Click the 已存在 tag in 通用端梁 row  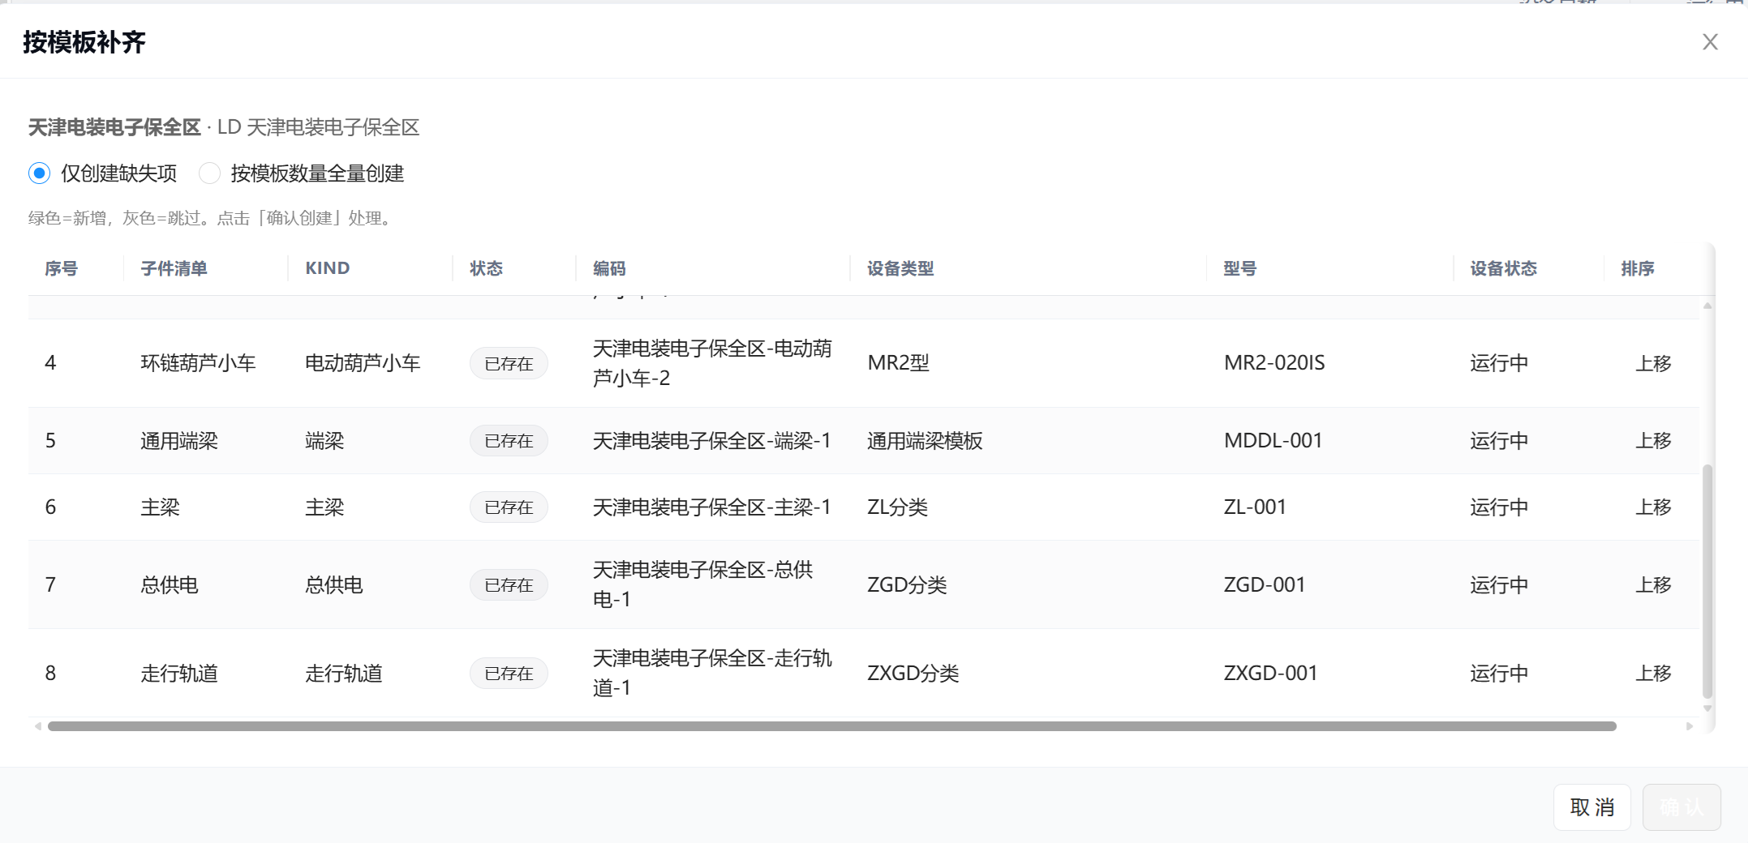pyautogui.click(x=509, y=441)
